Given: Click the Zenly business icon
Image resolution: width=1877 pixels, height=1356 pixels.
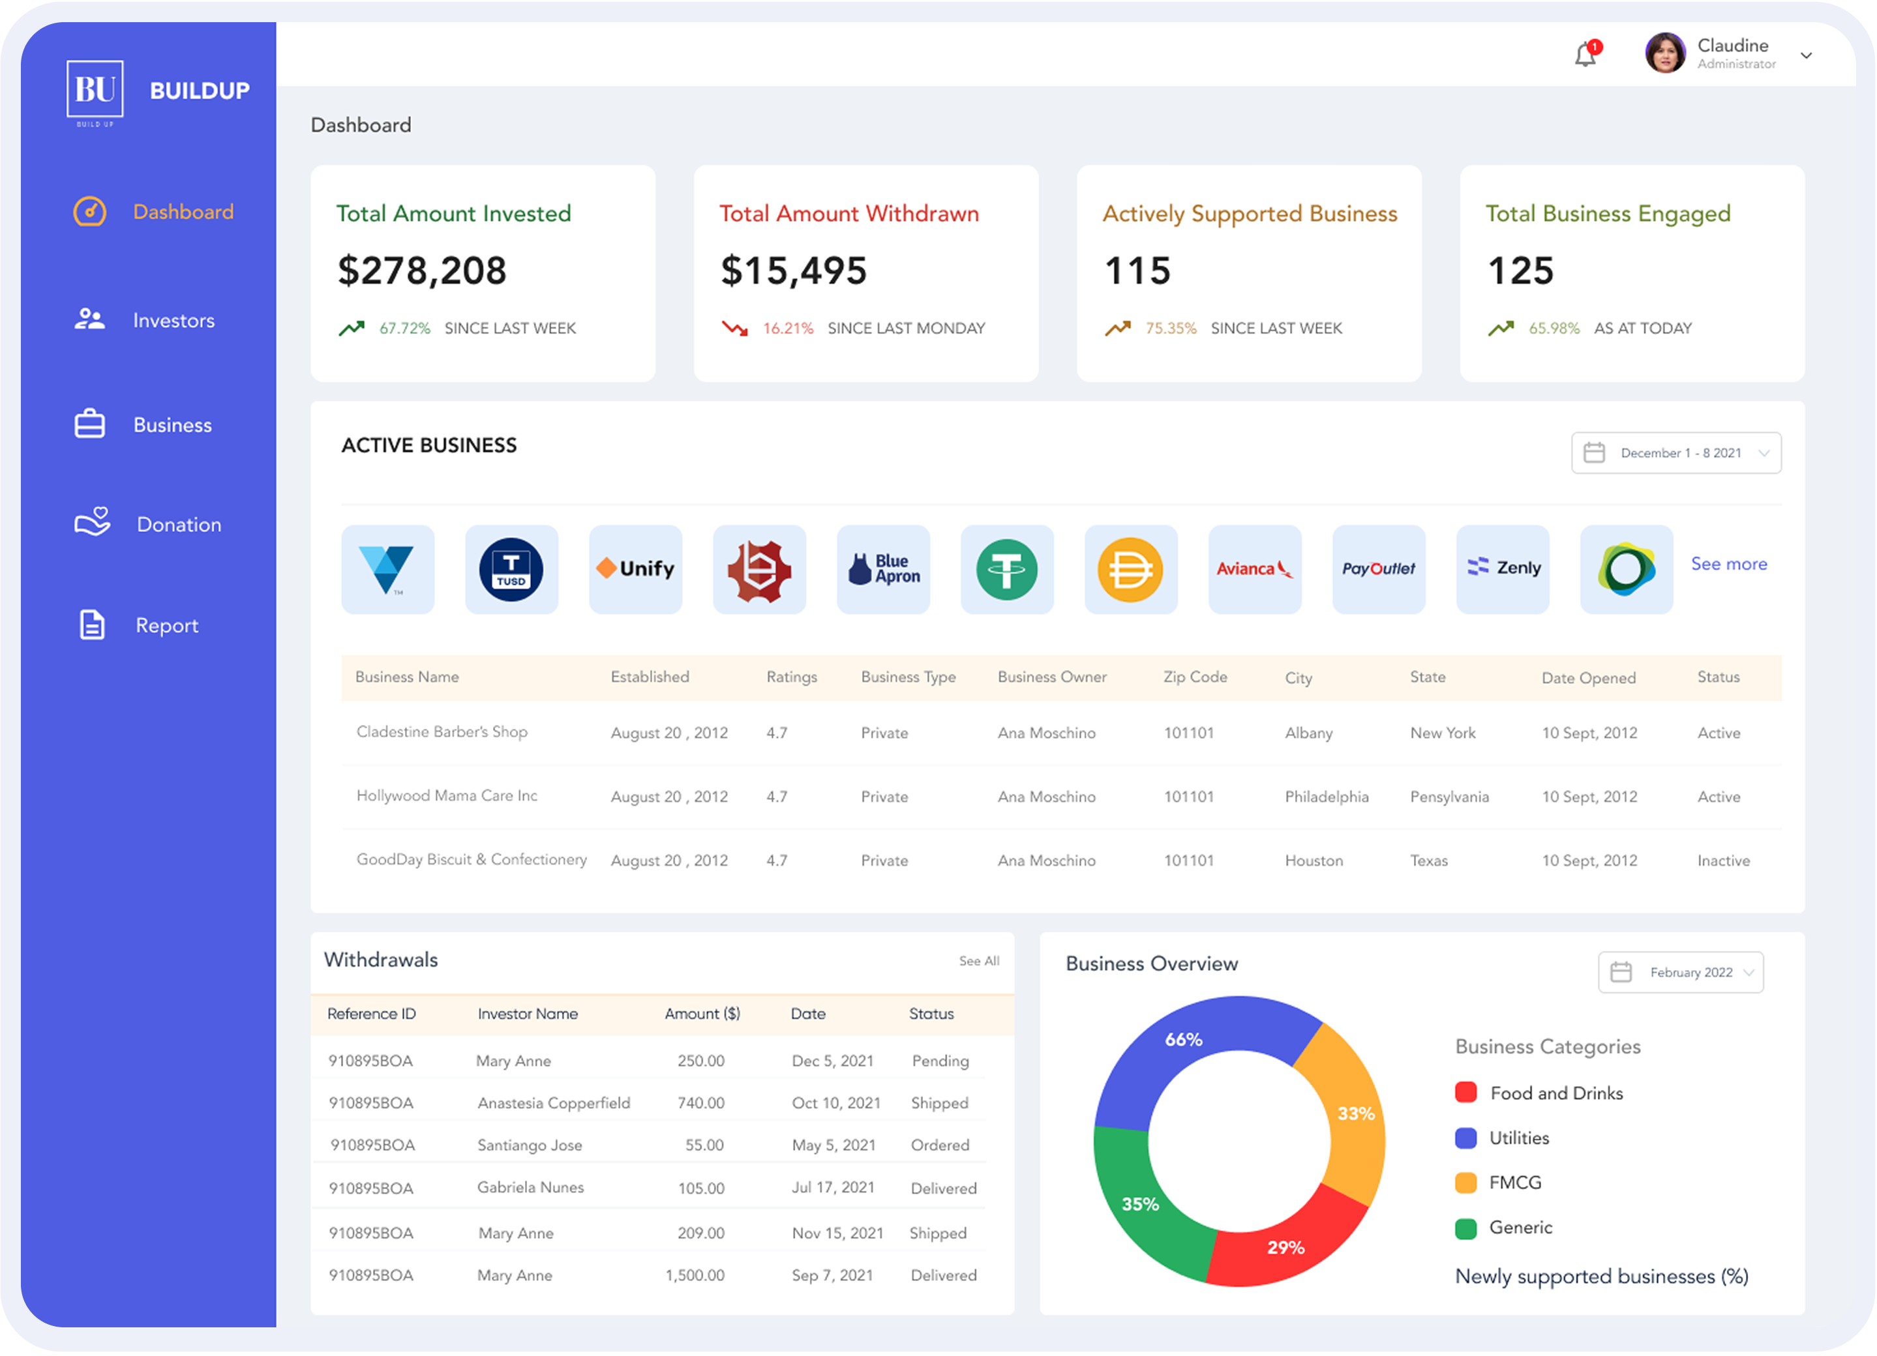Looking at the screenshot, I should point(1502,569).
